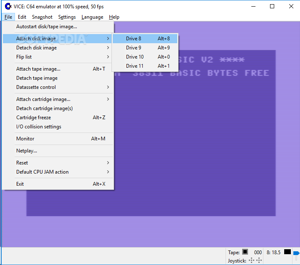Expand the Attach cartridge image submenu
The height and width of the screenshot is (265, 300).
click(58, 99)
